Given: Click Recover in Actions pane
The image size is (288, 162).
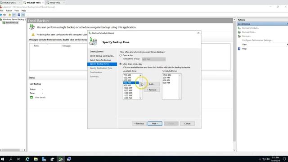Looking at the screenshot, I should (246, 36).
